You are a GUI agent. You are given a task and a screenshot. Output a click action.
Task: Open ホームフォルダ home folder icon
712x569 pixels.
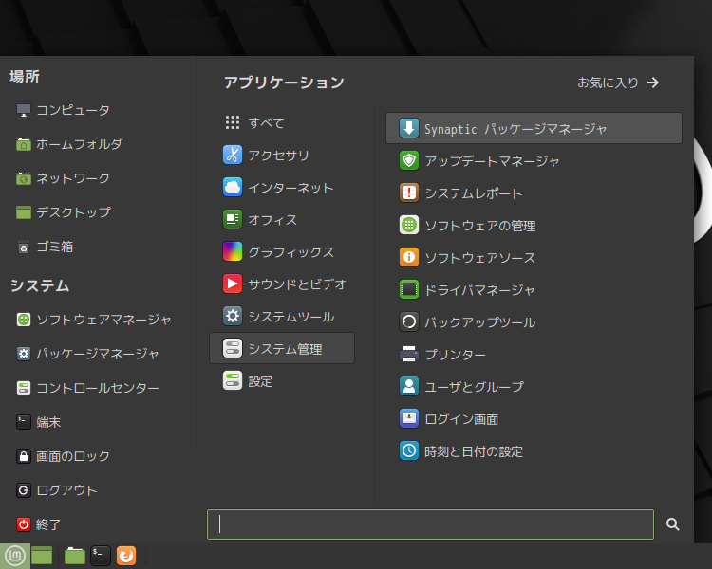click(x=24, y=144)
